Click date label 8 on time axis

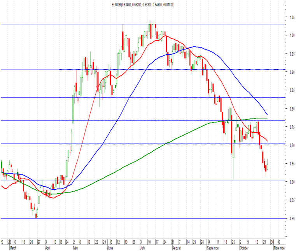point(80,242)
